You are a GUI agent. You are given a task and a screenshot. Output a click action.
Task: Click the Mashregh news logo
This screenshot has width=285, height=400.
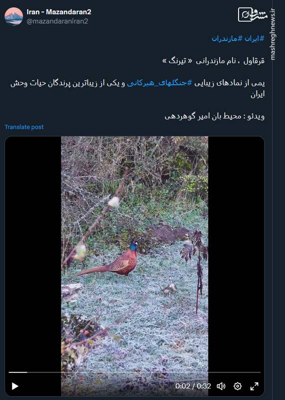click(x=253, y=14)
